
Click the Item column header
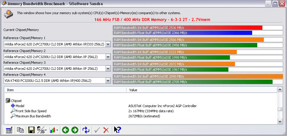[65, 90]
